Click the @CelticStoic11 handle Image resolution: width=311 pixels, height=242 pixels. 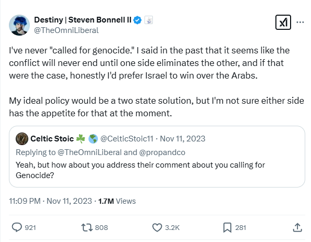(127, 139)
